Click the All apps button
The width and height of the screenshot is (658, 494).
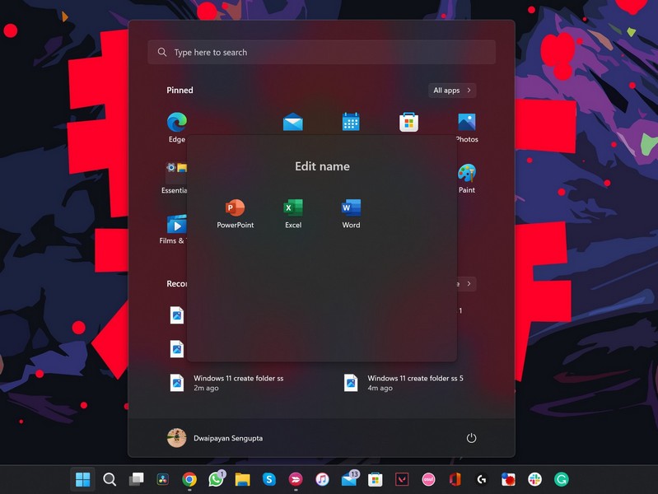click(452, 91)
